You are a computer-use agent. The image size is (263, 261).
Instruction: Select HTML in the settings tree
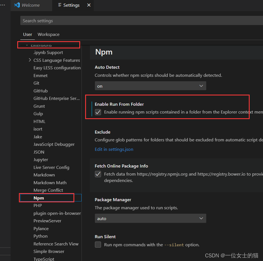[x=39, y=121]
